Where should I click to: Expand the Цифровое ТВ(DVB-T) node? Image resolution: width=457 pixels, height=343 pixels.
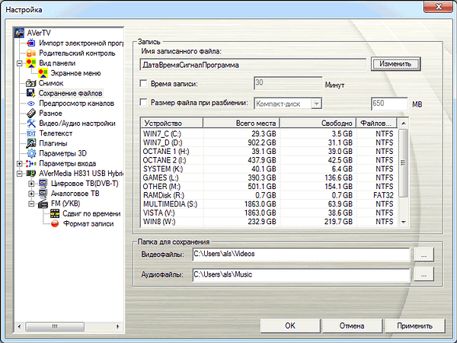click(x=31, y=184)
